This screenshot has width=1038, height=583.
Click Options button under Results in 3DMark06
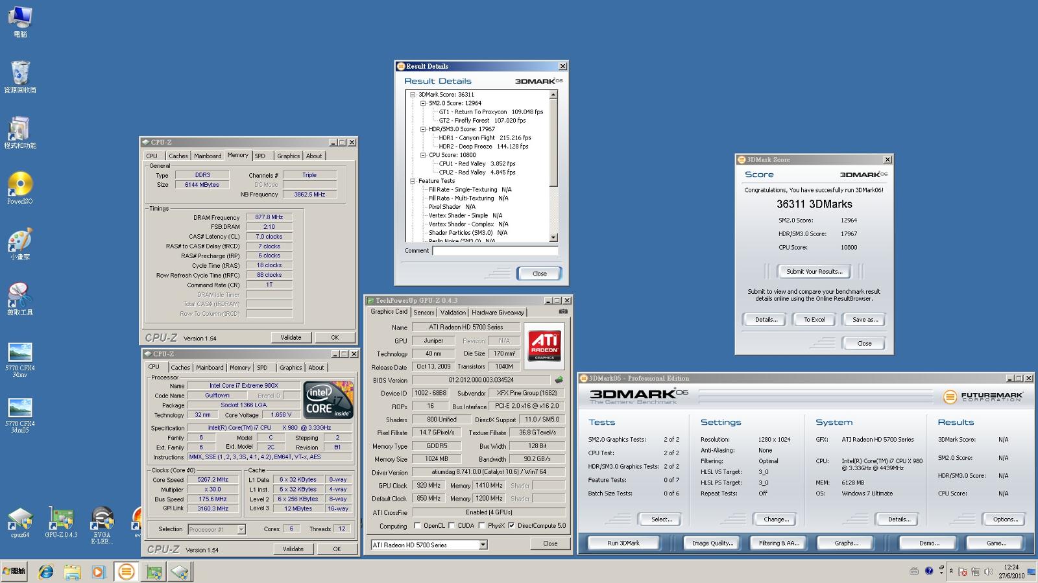pyautogui.click(x=1005, y=519)
